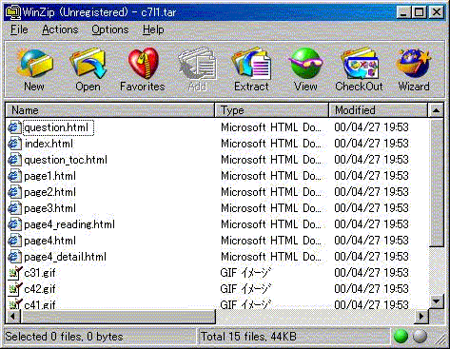Screen dimensions: 450x349
Task: Open the Help menu
Action: (153, 29)
